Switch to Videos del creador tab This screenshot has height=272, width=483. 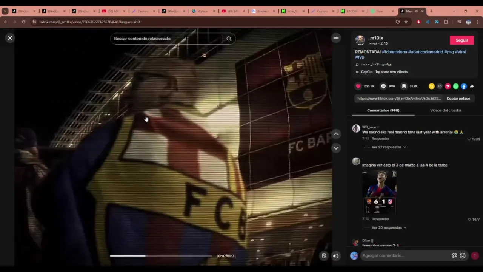[446, 110]
